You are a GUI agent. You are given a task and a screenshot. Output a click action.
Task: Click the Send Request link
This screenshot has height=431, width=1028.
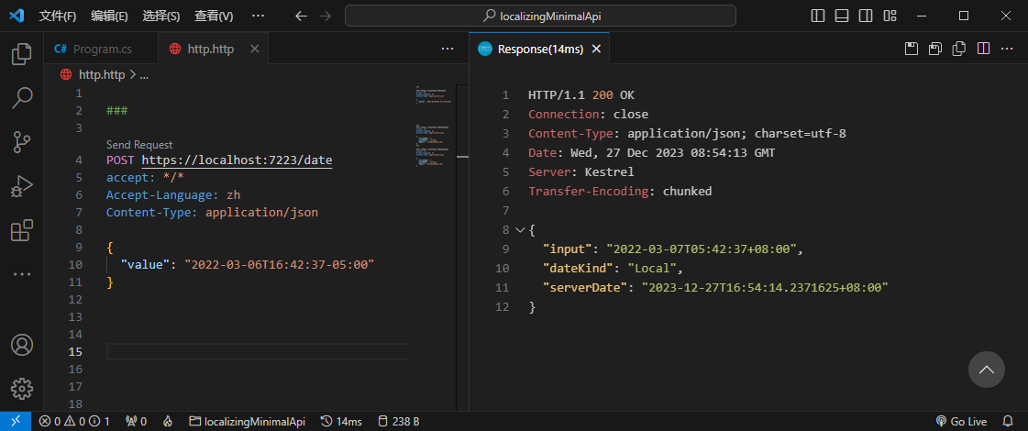click(139, 145)
